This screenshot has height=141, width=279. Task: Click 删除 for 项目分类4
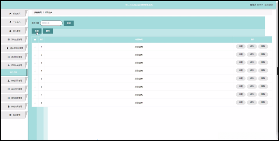[x=263, y=79]
